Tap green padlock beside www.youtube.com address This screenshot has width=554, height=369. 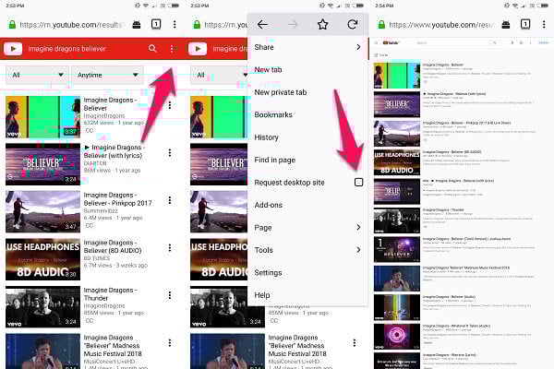(381, 24)
